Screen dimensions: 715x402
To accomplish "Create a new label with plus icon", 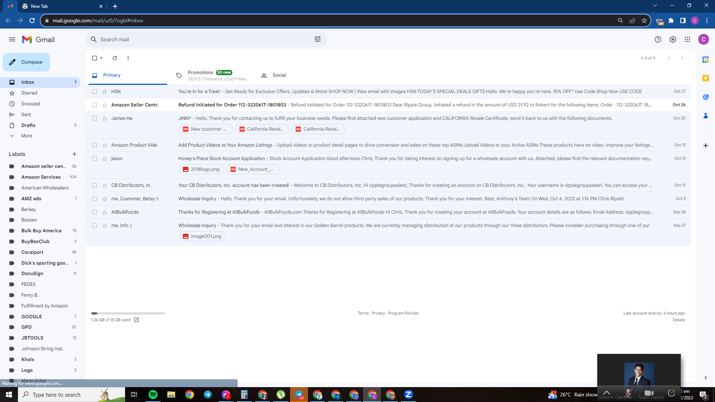I will coord(74,154).
